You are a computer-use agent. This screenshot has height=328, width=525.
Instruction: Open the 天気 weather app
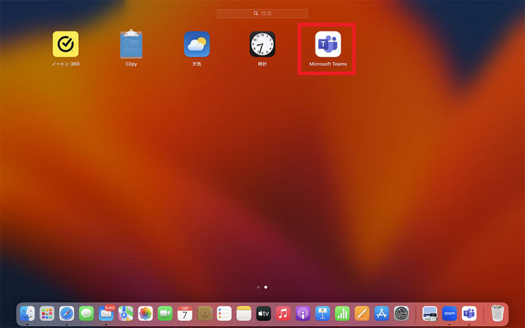pos(197,44)
